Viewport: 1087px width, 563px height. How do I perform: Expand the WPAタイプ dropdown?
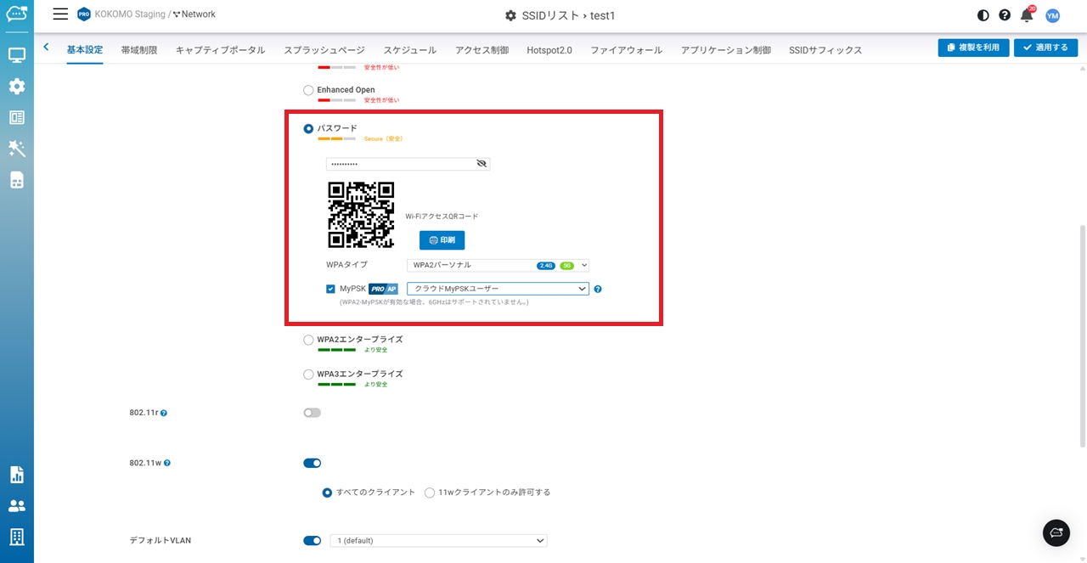(x=498, y=266)
